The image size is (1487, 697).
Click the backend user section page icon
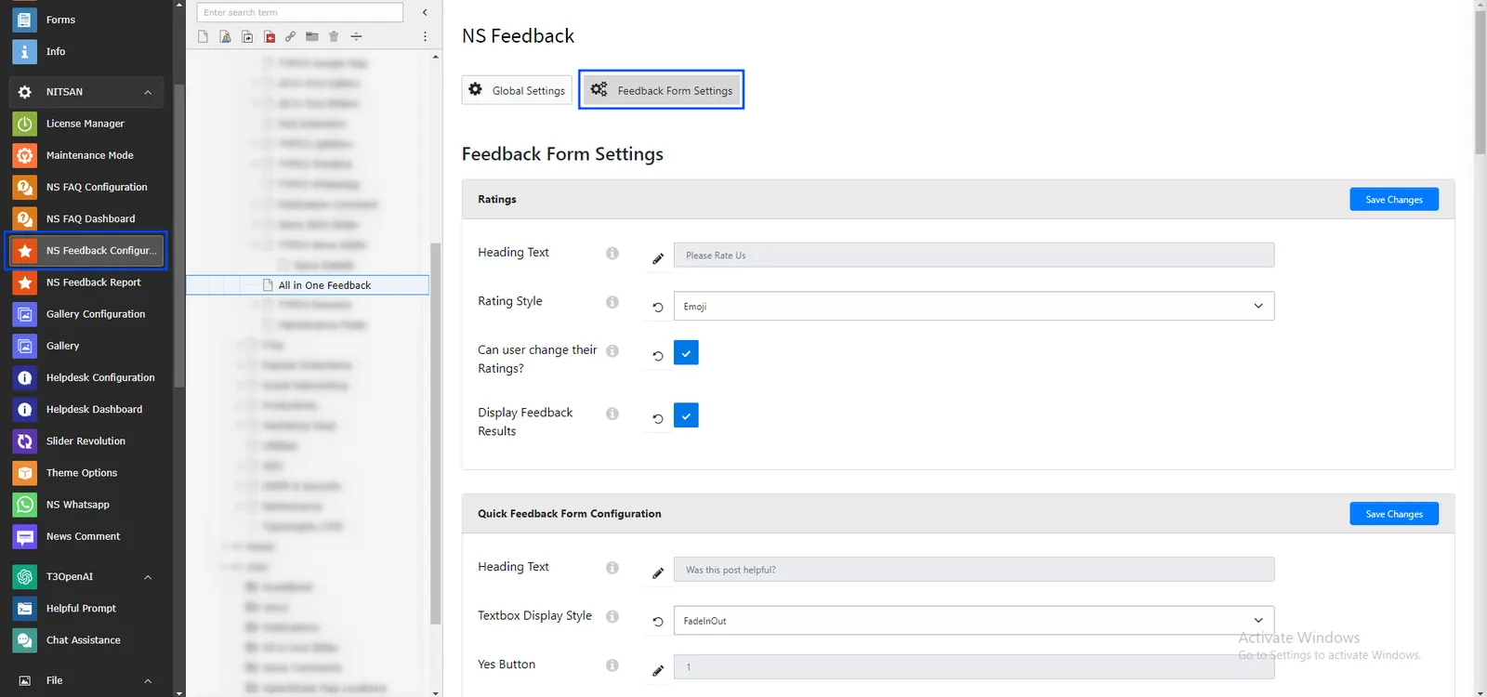pyautogui.click(x=225, y=37)
